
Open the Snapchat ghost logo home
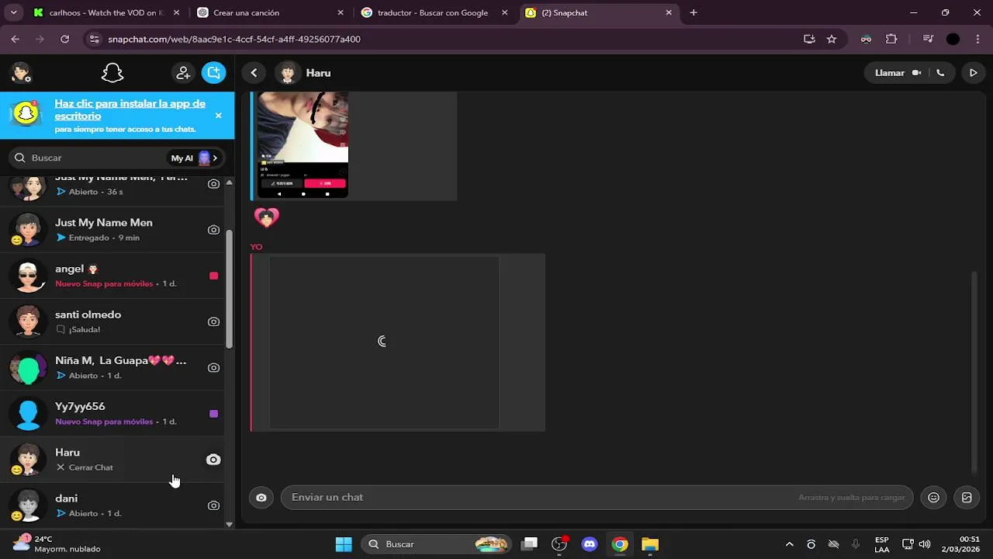pos(112,73)
